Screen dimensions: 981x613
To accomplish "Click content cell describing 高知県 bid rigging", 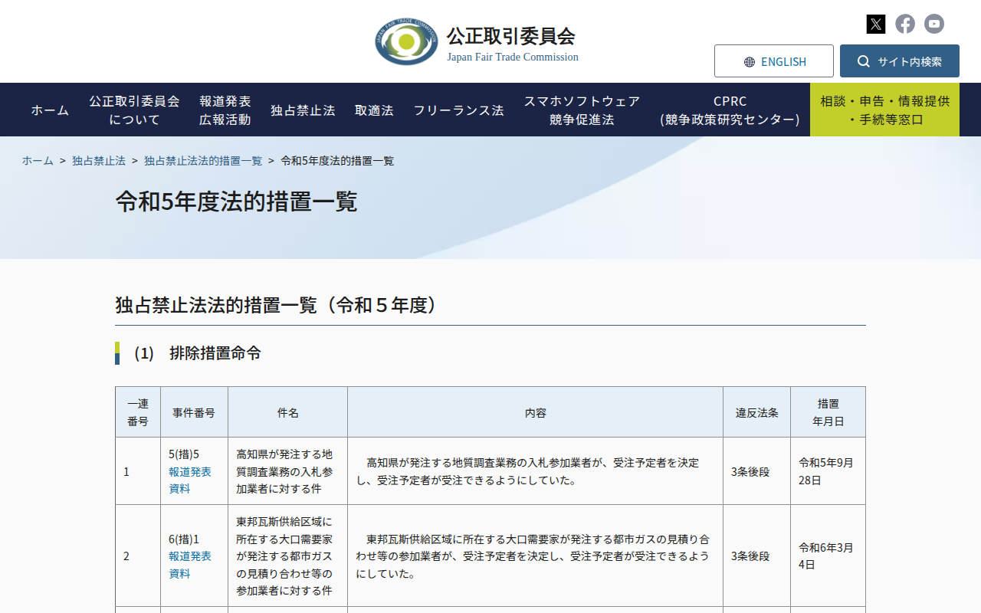I will tap(535, 471).
